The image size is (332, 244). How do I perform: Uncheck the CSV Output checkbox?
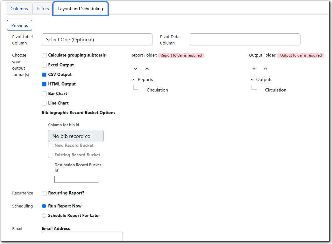tap(44, 75)
